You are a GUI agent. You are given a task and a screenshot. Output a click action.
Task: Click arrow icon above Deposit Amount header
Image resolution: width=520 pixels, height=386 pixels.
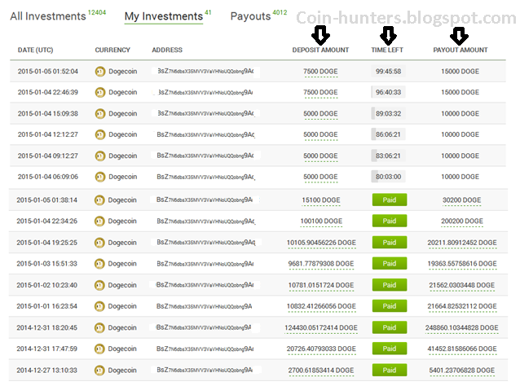point(320,35)
